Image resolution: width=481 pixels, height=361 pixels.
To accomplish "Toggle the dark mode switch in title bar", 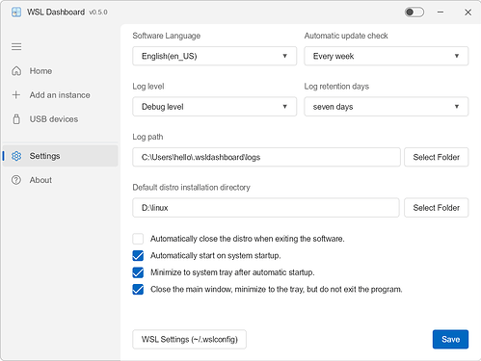I will [x=414, y=13].
